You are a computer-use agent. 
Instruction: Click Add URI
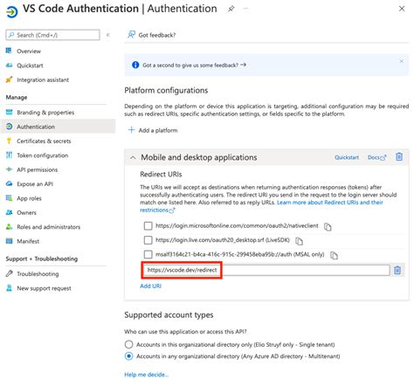coord(150,286)
